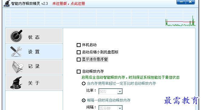Click the black wizard hat icon beside 关于
201x110 pixels.
pos(16,83)
